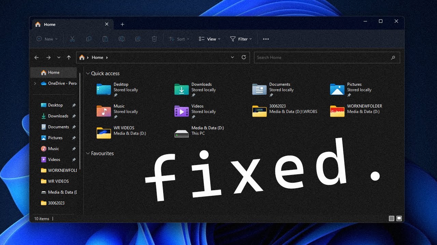Image resolution: width=437 pixels, height=245 pixels.
Task: Click the Search Home input field
Action: point(327,58)
